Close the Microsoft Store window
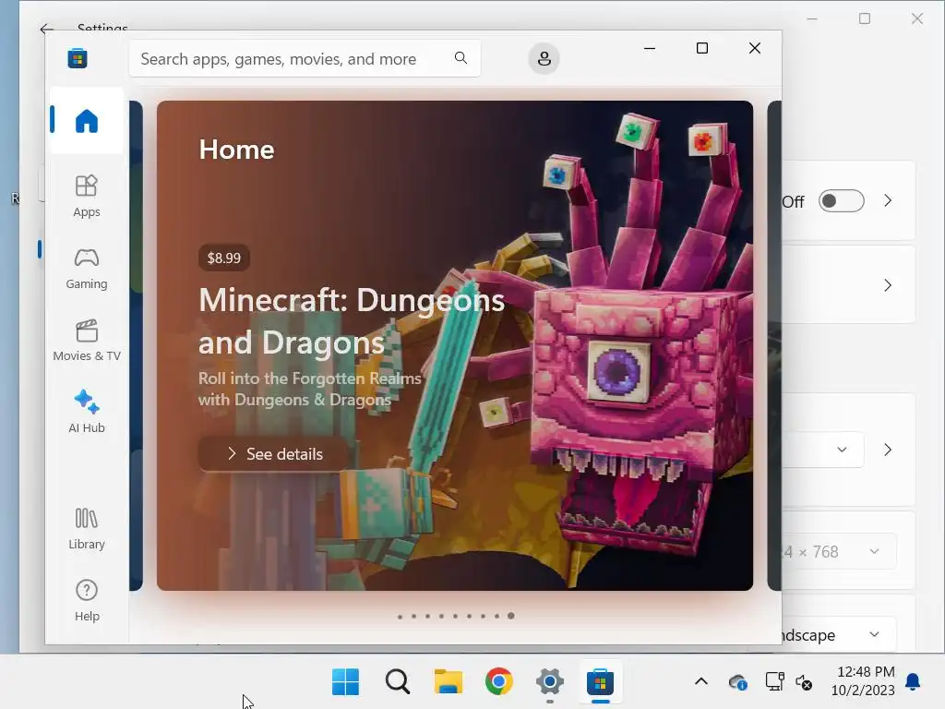 (755, 48)
